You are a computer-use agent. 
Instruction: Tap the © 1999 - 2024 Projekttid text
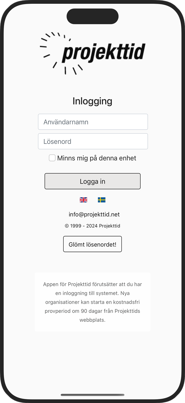click(x=92, y=226)
